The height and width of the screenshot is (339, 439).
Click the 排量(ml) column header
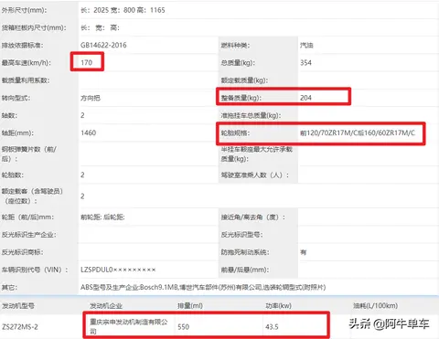tap(190, 306)
